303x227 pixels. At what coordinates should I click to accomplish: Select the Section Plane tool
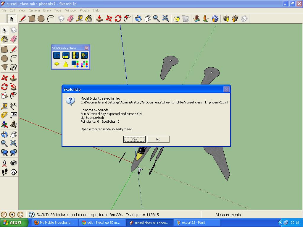(14, 172)
